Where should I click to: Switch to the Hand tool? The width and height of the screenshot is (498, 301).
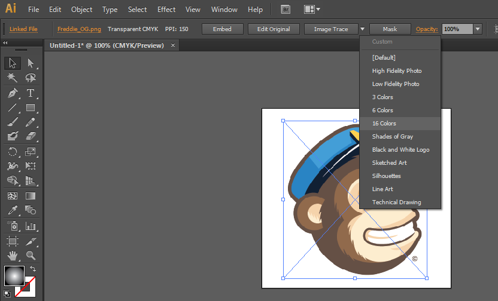click(x=12, y=256)
